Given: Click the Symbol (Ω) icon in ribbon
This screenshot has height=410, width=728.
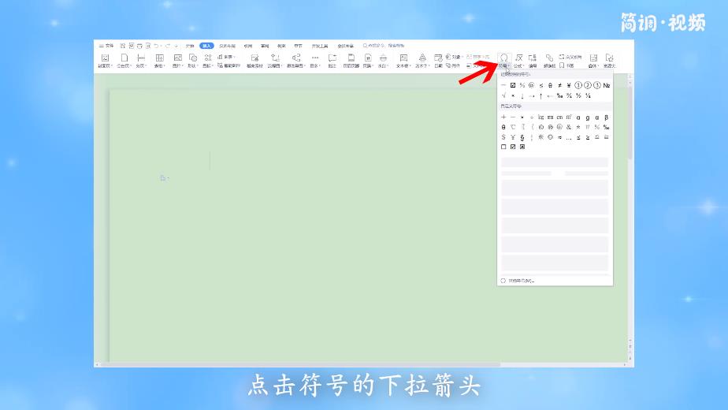Looking at the screenshot, I should coord(503,58).
